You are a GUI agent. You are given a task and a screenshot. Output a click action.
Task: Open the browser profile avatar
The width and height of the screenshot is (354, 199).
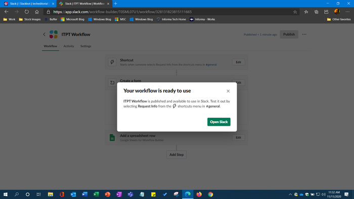337,12
